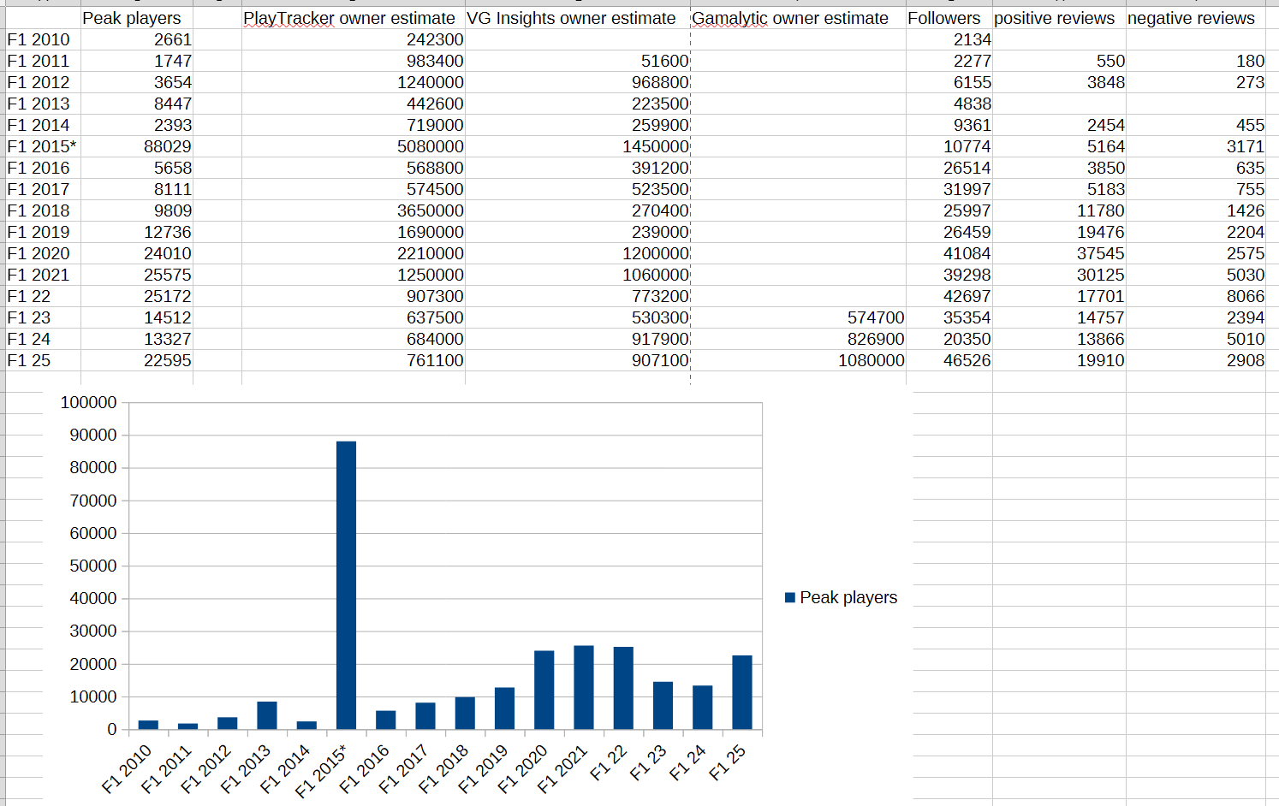Select Followers cell showing 31997

(949, 189)
